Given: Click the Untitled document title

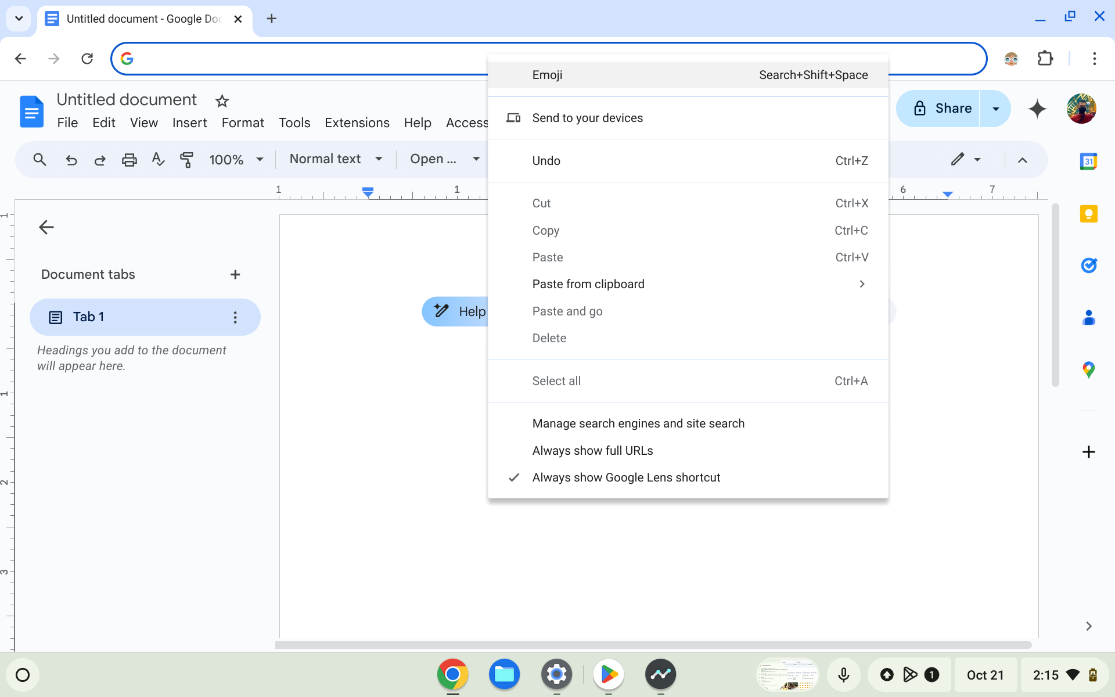Looking at the screenshot, I should point(127,100).
